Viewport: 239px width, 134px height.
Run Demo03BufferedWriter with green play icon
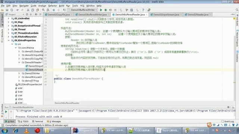(101, 10)
